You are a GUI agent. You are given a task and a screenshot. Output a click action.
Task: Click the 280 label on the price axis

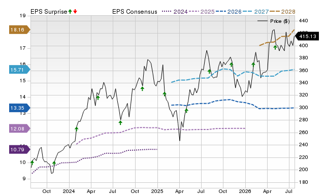pos(304,120)
